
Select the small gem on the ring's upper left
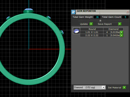point(8,18)
